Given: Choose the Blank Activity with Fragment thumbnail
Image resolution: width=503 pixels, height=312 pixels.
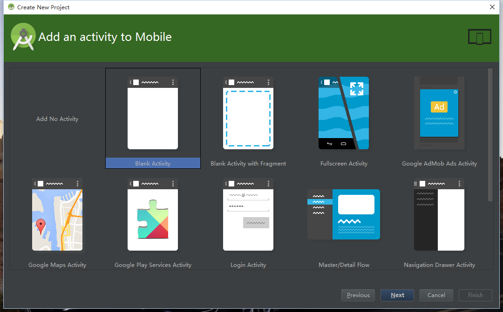Looking at the screenshot, I should [x=248, y=113].
